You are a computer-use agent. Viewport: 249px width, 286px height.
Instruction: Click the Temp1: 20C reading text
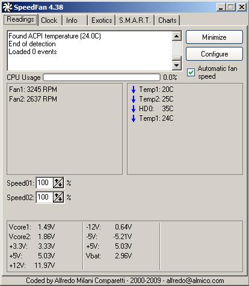(x=156, y=90)
